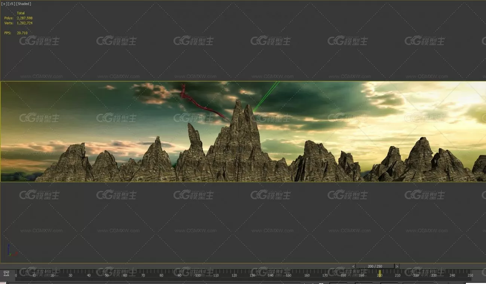Click the Polys count 2,287,598
486x284 pixels.
(25, 18)
